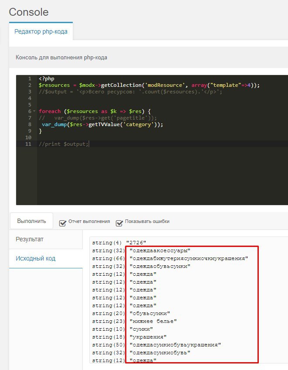The width and height of the screenshot is (288, 370).
Task: Click the Console page heading
Action: (x=29, y=12)
